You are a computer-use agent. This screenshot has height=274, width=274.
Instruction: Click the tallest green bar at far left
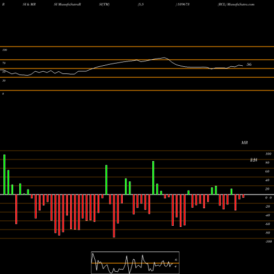coord(4,175)
